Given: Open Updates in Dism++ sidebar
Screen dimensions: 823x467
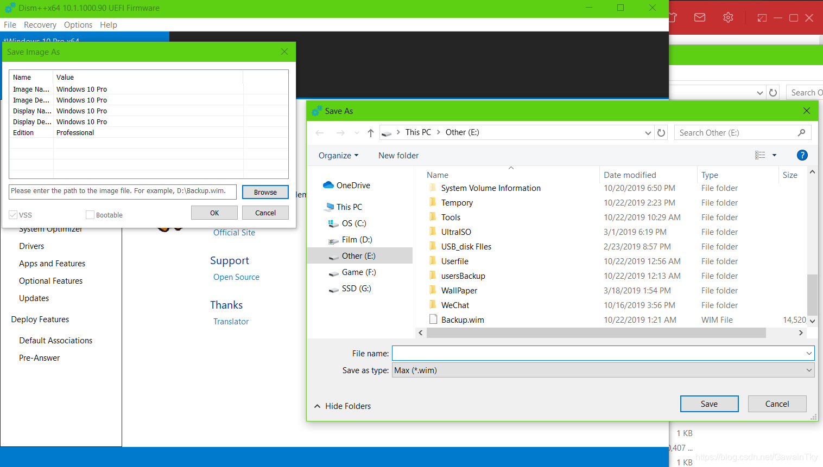Looking at the screenshot, I should click(x=34, y=298).
